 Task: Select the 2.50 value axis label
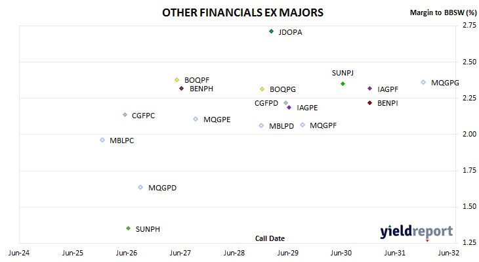click(470, 62)
